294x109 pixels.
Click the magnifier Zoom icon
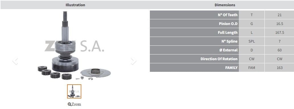(x=69, y=104)
